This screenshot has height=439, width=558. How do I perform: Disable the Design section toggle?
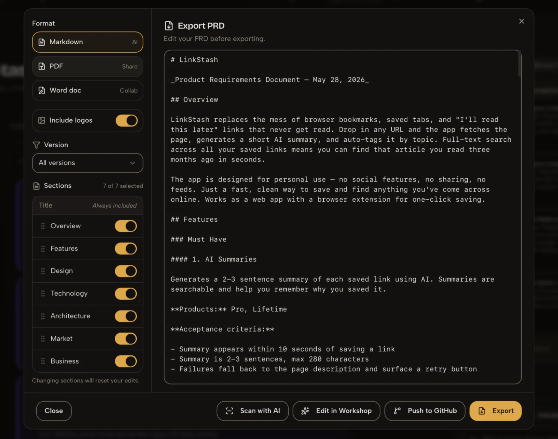pos(126,271)
